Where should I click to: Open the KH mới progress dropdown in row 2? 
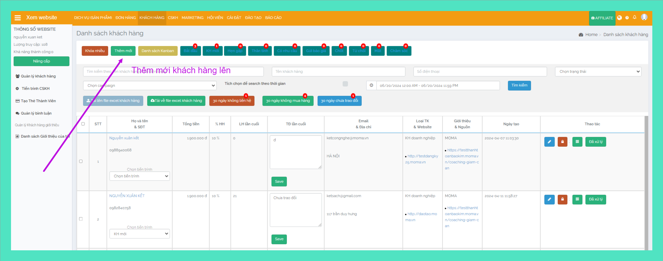(140, 234)
